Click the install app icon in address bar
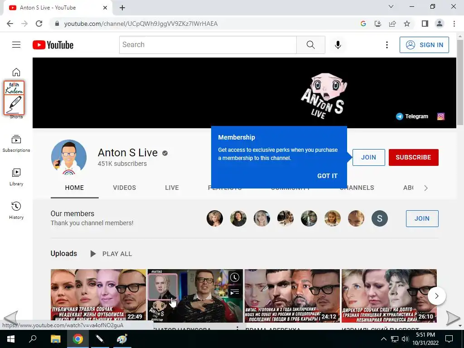This screenshot has height=348, width=464. point(378,24)
